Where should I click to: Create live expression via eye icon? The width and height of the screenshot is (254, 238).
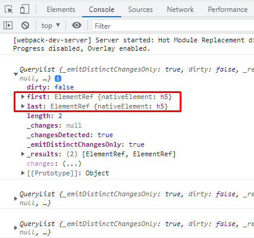coord(77,25)
